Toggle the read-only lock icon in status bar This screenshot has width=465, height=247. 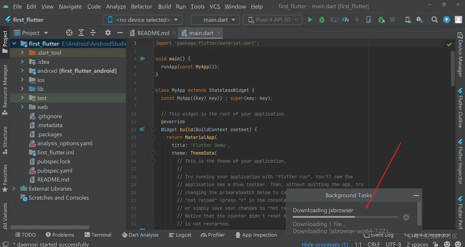coord(435,245)
